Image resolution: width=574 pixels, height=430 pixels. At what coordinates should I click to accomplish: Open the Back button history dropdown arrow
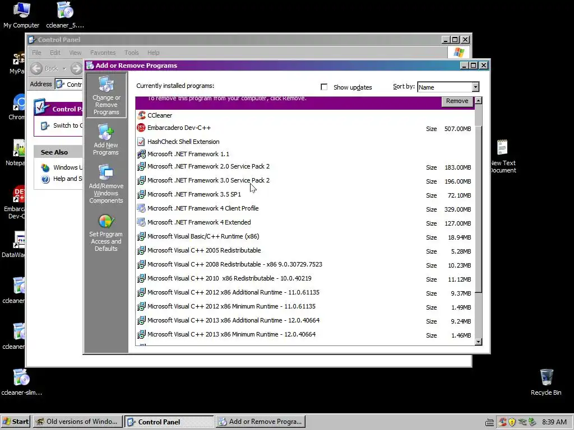click(x=64, y=68)
